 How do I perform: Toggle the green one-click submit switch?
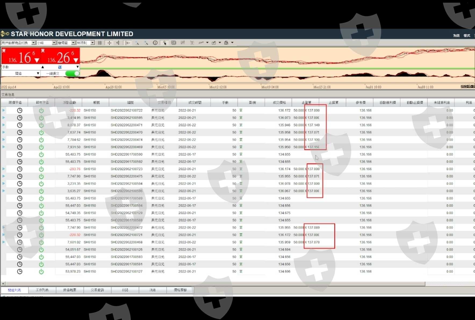click(x=73, y=73)
